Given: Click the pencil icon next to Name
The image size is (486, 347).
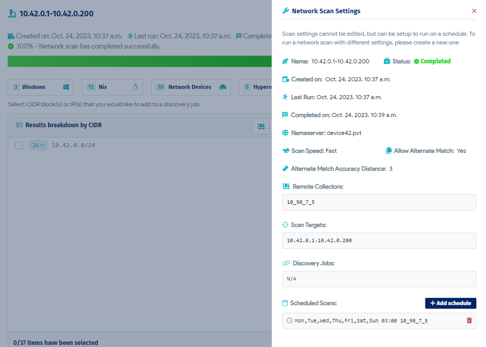Looking at the screenshot, I should [285, 61].
